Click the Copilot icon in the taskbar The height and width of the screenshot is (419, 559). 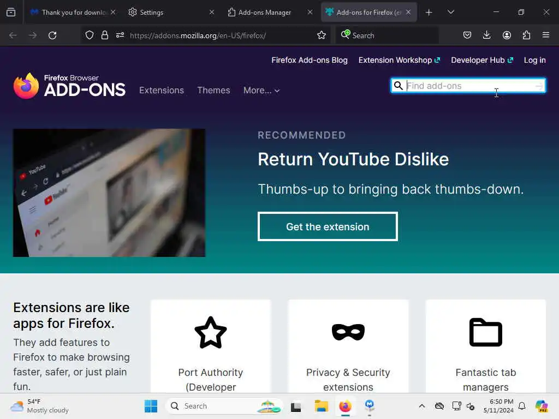tap(542, 406)
